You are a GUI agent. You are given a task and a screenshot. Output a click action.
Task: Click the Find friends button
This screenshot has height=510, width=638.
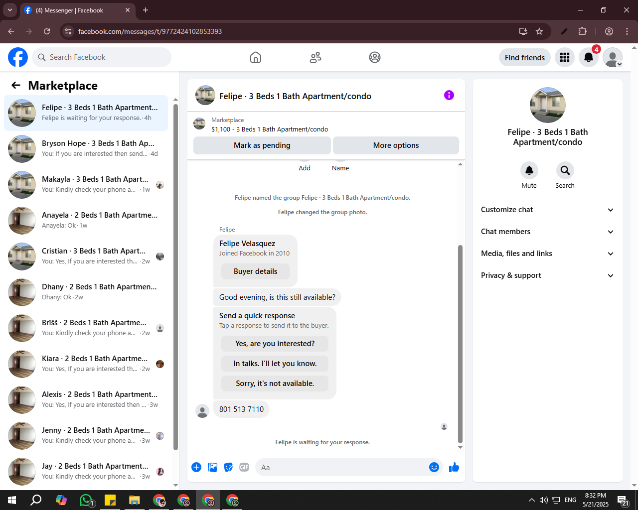click(x=525, y=57)
